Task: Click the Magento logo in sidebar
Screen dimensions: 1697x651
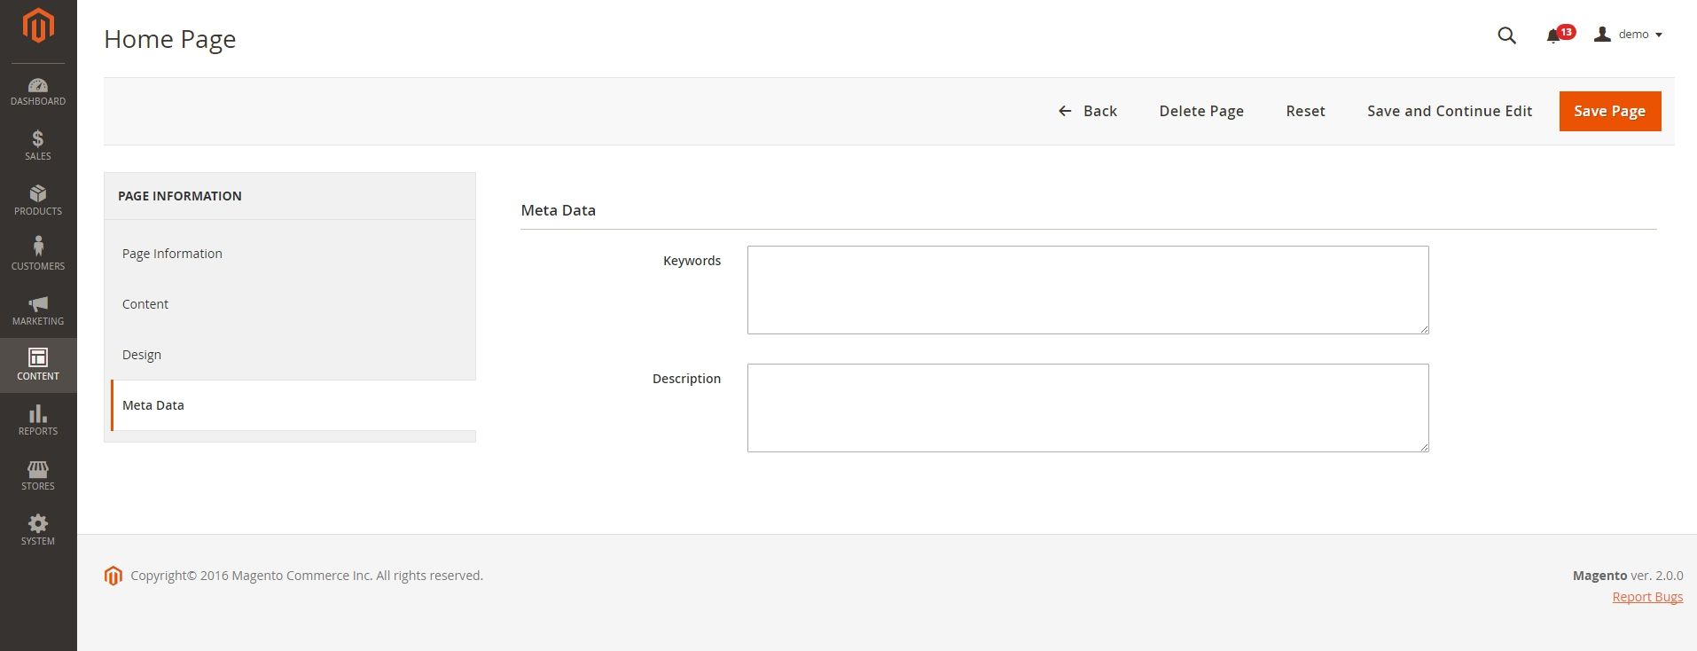Action: click(x=38, y=25)
